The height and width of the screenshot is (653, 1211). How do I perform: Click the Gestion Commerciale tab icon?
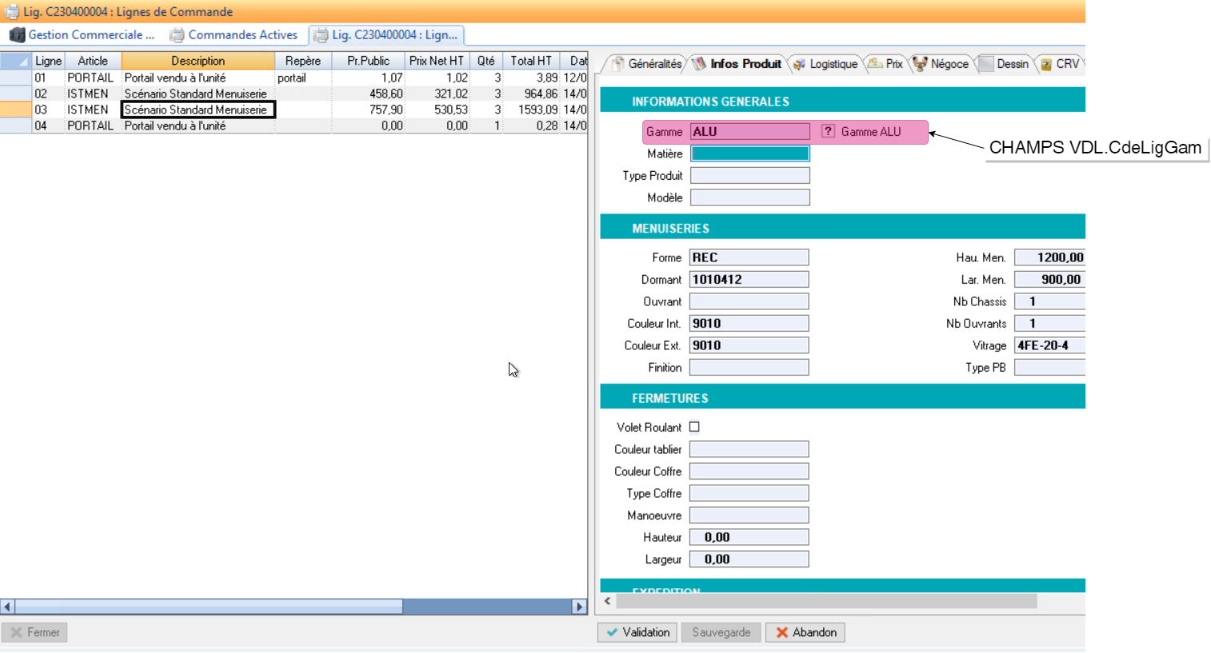click(17, 35)
